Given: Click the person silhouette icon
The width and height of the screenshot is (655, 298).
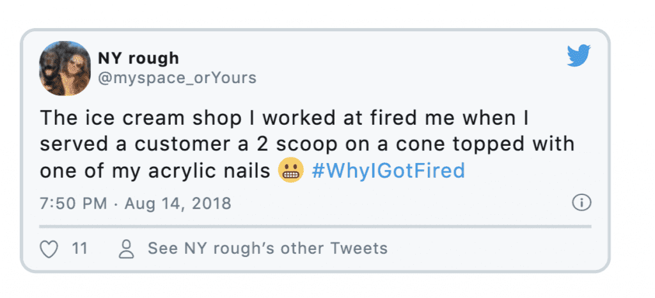Looking at the screenshot, I should pos(126,249).
